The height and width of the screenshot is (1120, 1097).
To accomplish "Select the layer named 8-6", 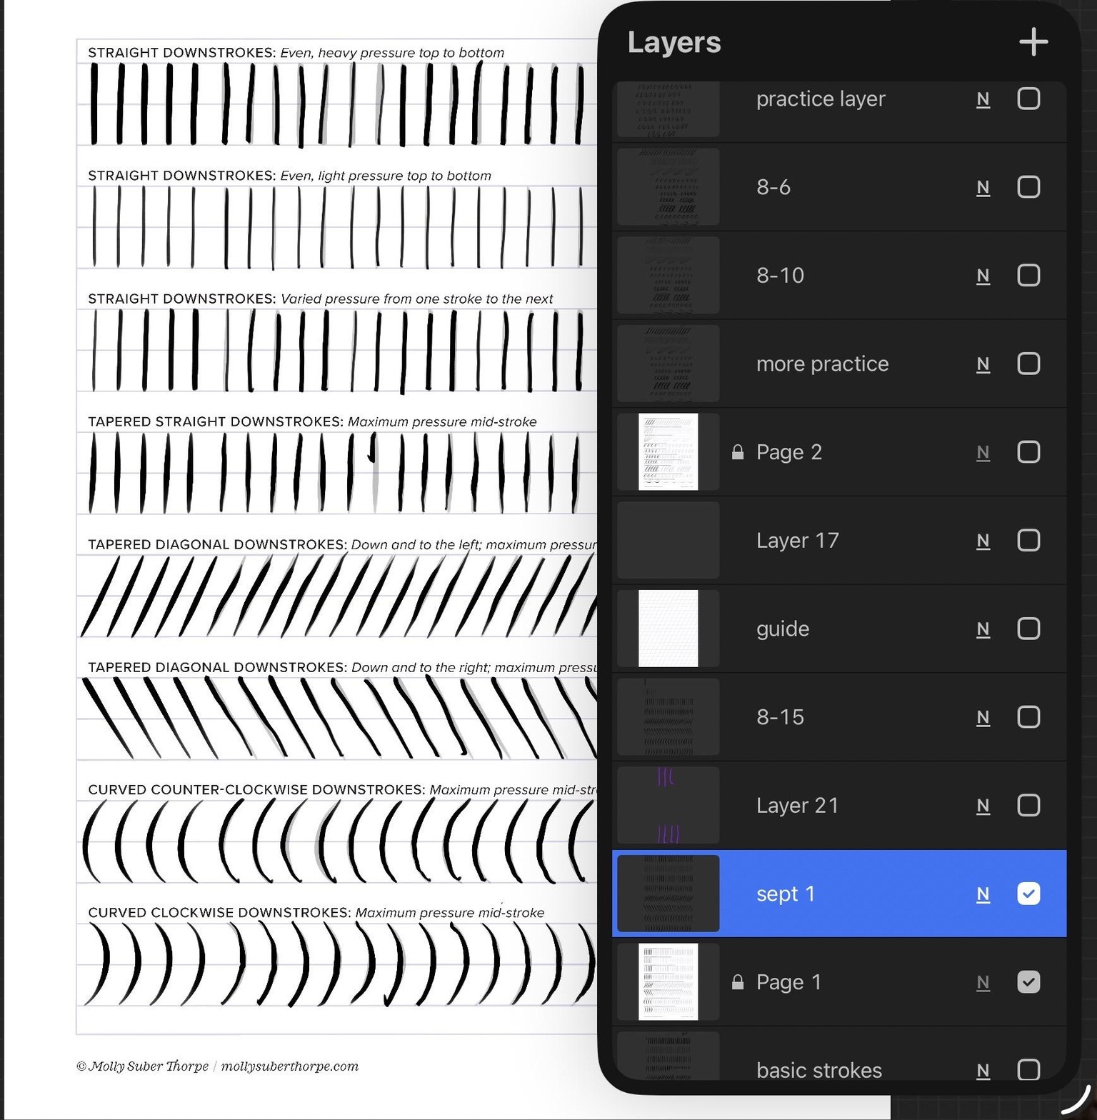I will click(x=773, y=187).
